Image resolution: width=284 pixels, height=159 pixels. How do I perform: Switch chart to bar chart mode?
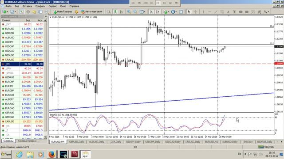tap(109, 12)
